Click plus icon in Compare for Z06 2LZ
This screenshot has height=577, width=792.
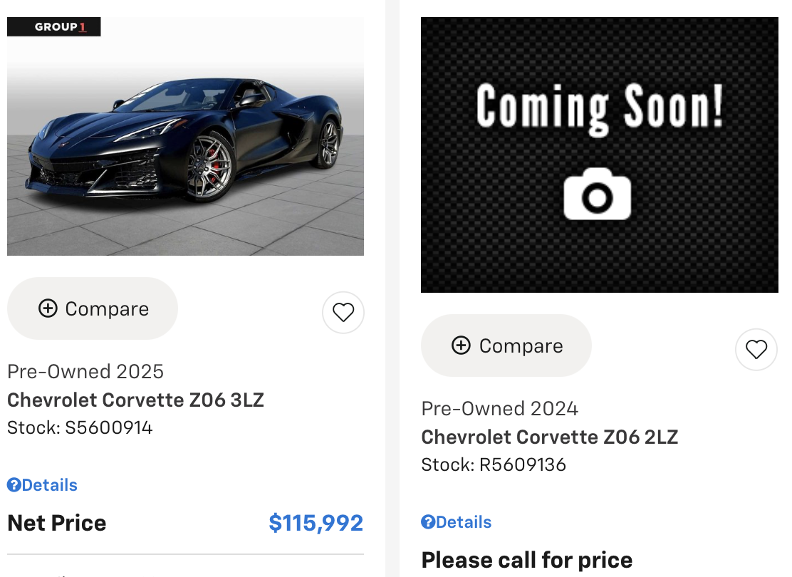tap(462, 345)
